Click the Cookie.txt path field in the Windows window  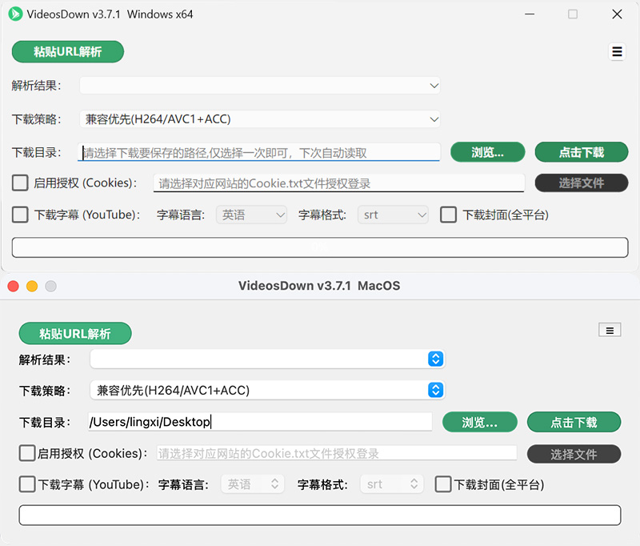[338, 183]
